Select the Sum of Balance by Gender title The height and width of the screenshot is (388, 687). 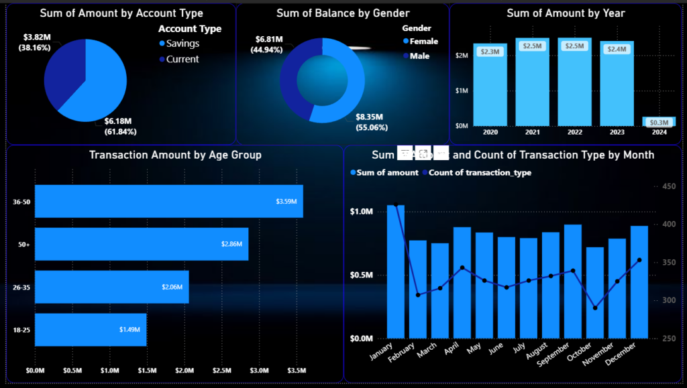(x=343, y=13)
